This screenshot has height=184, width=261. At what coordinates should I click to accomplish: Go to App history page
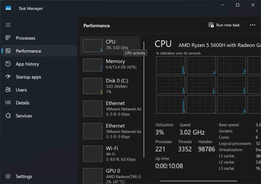pos(39,64)
